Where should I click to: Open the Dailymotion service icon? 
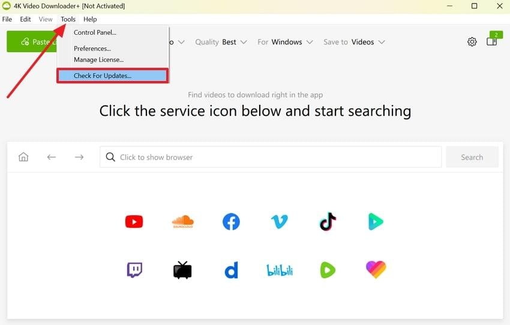click(x=231, y=270)
